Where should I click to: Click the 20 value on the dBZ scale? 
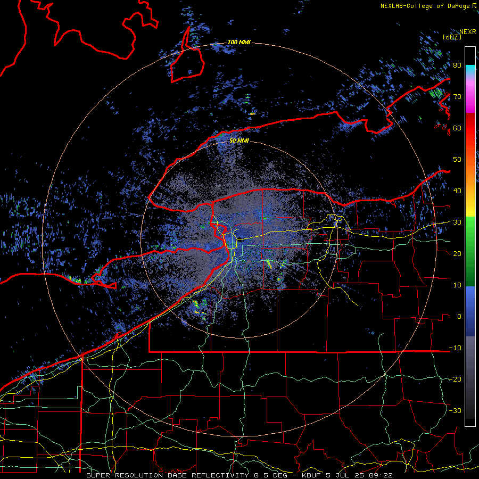(x=457, y=254)
